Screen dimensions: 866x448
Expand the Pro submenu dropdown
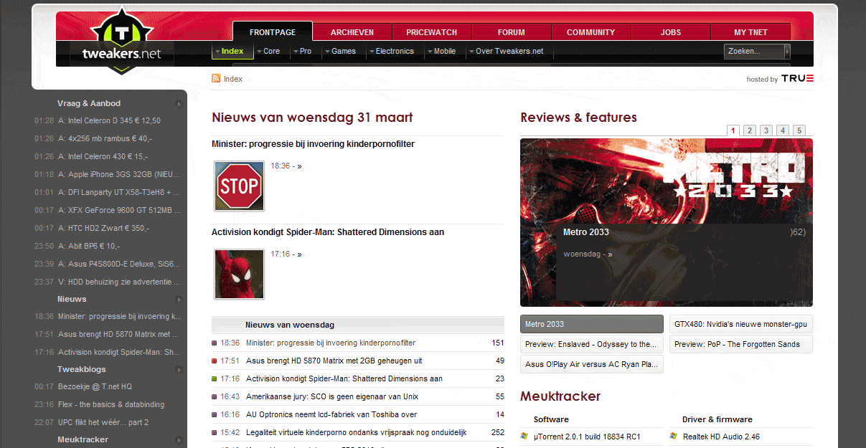pyautogui.click(x=295, y=52)
